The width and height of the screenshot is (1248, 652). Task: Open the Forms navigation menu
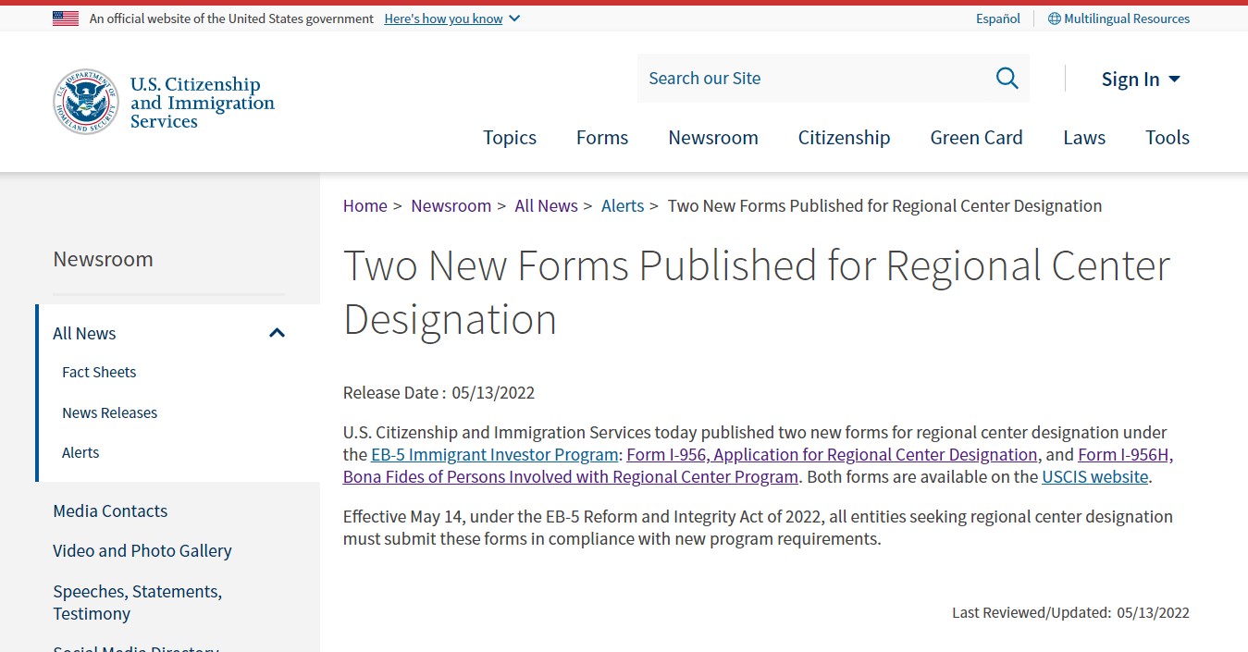click(601, 138)
